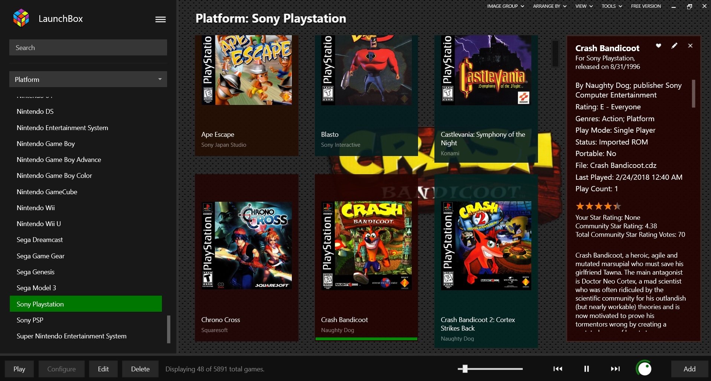Select Nintendo Wii U platform
The image size is (711, 381).
pyautogui.click(x=86, y=224)
